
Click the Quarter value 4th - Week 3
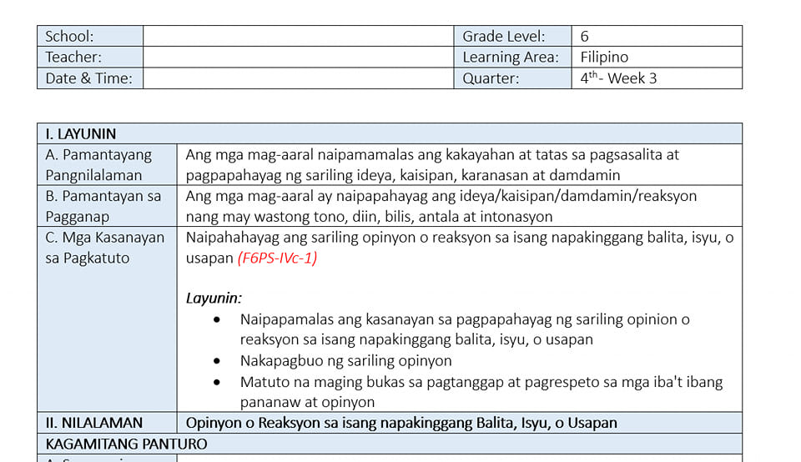(618, 78)
